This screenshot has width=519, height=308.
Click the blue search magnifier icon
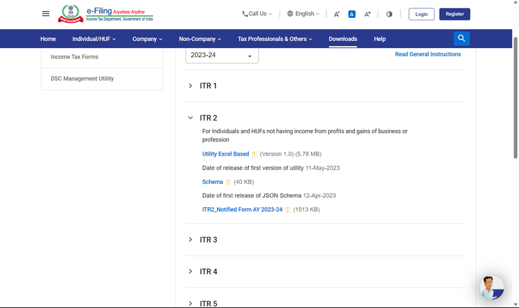(461, 39)
